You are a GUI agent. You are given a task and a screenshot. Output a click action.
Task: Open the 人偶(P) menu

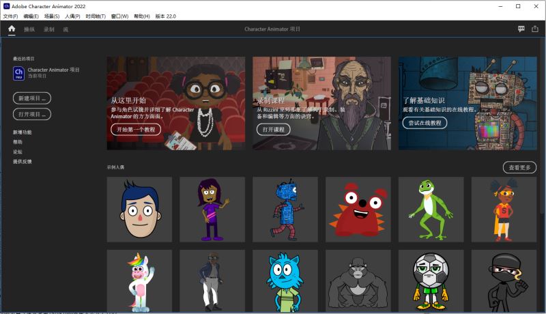72,16
